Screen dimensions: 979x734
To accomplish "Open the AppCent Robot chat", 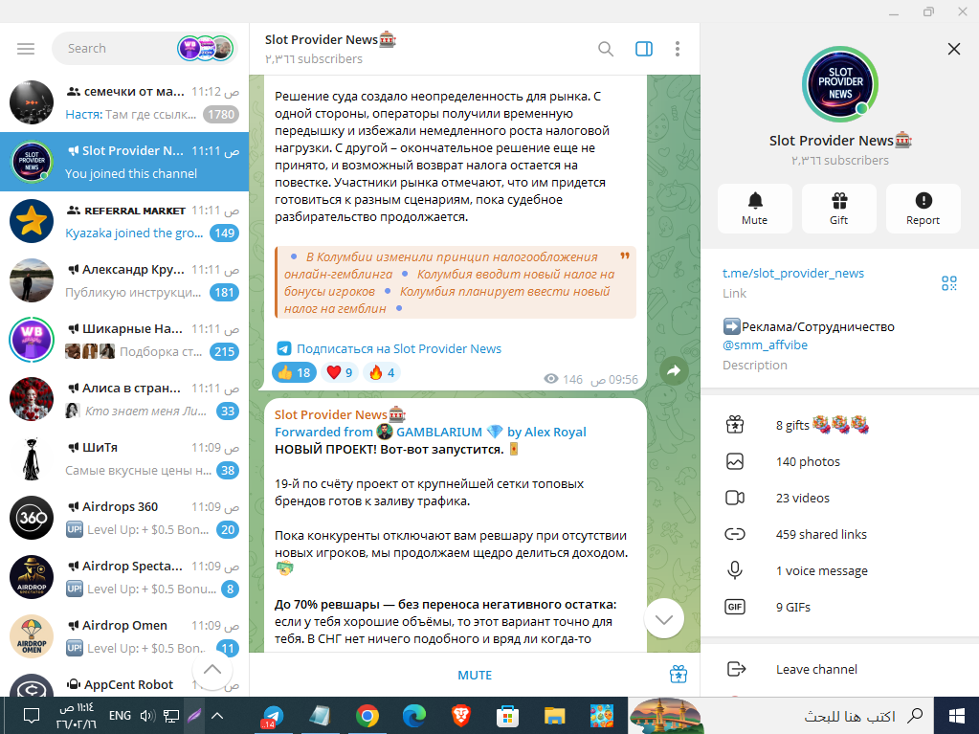I will pos(124,681).
